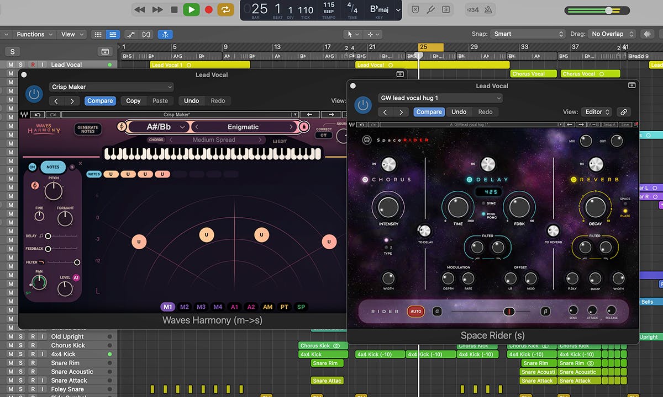Select the M1 voice tab

point(168,307)
